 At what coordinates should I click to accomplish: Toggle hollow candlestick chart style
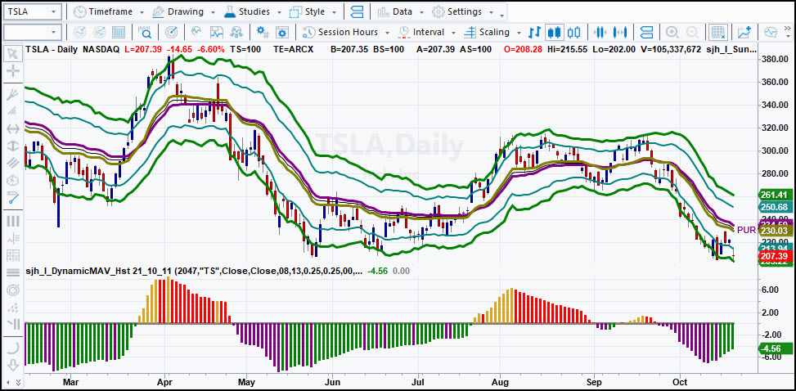click(574, 32)
